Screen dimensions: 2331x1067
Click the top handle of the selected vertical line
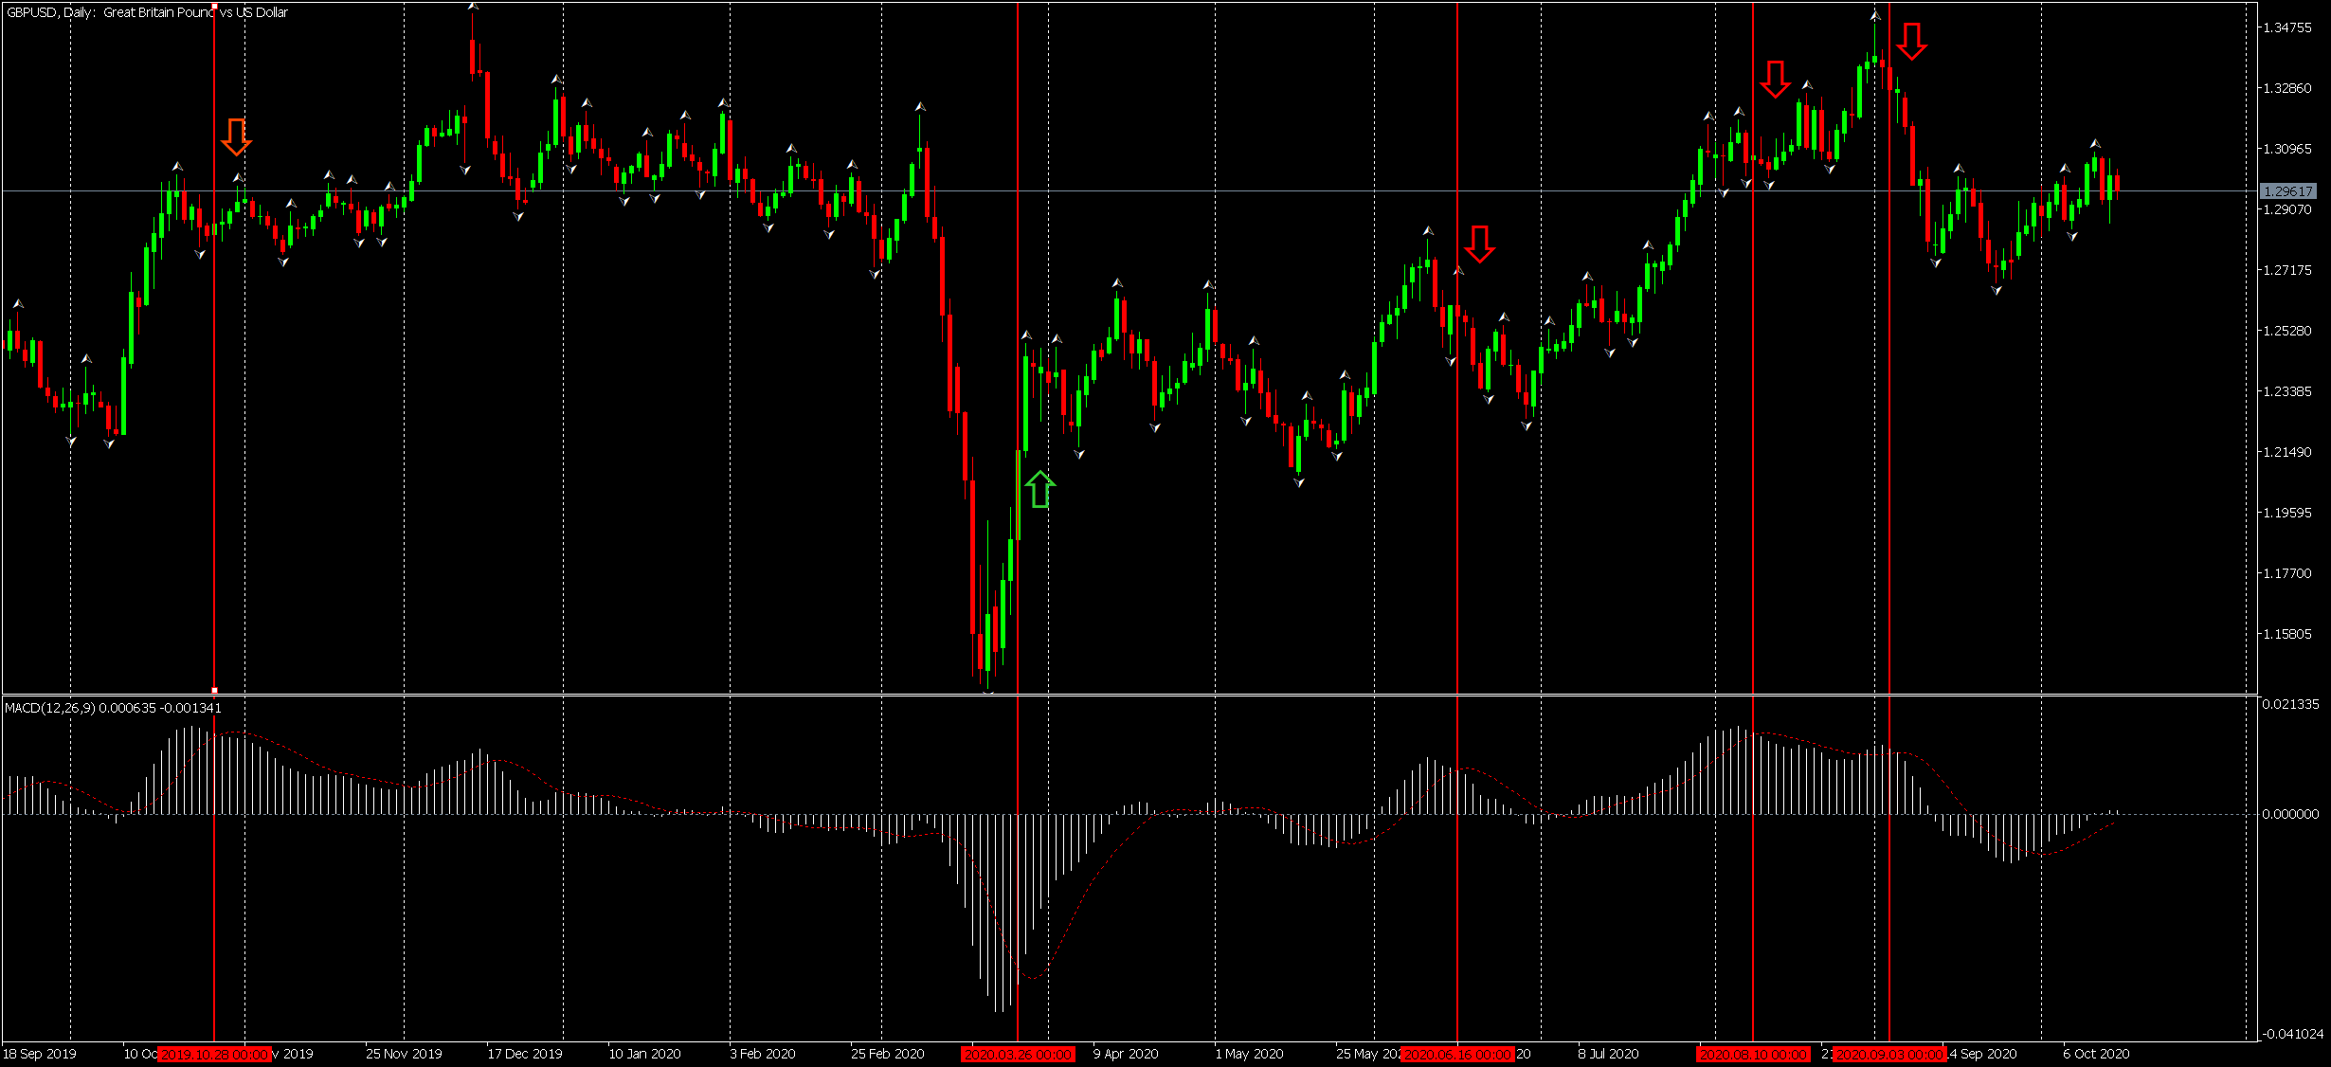pyautogui.click(x=214, y=6)
